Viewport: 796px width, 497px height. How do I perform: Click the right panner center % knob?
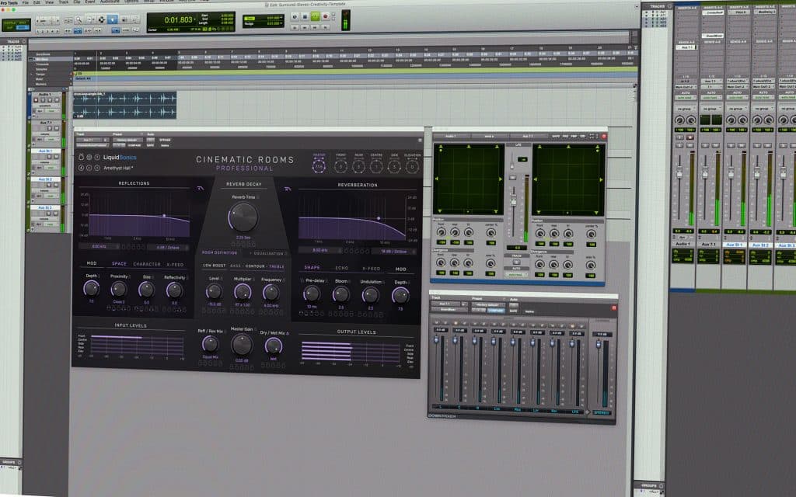click(591, 234)
